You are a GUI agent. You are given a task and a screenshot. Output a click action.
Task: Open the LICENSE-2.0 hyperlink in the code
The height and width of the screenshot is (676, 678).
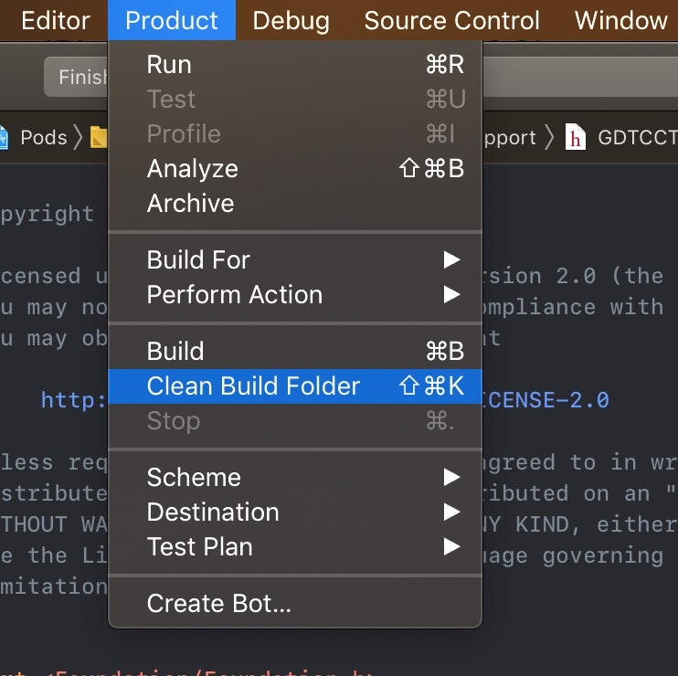(546, 400)
